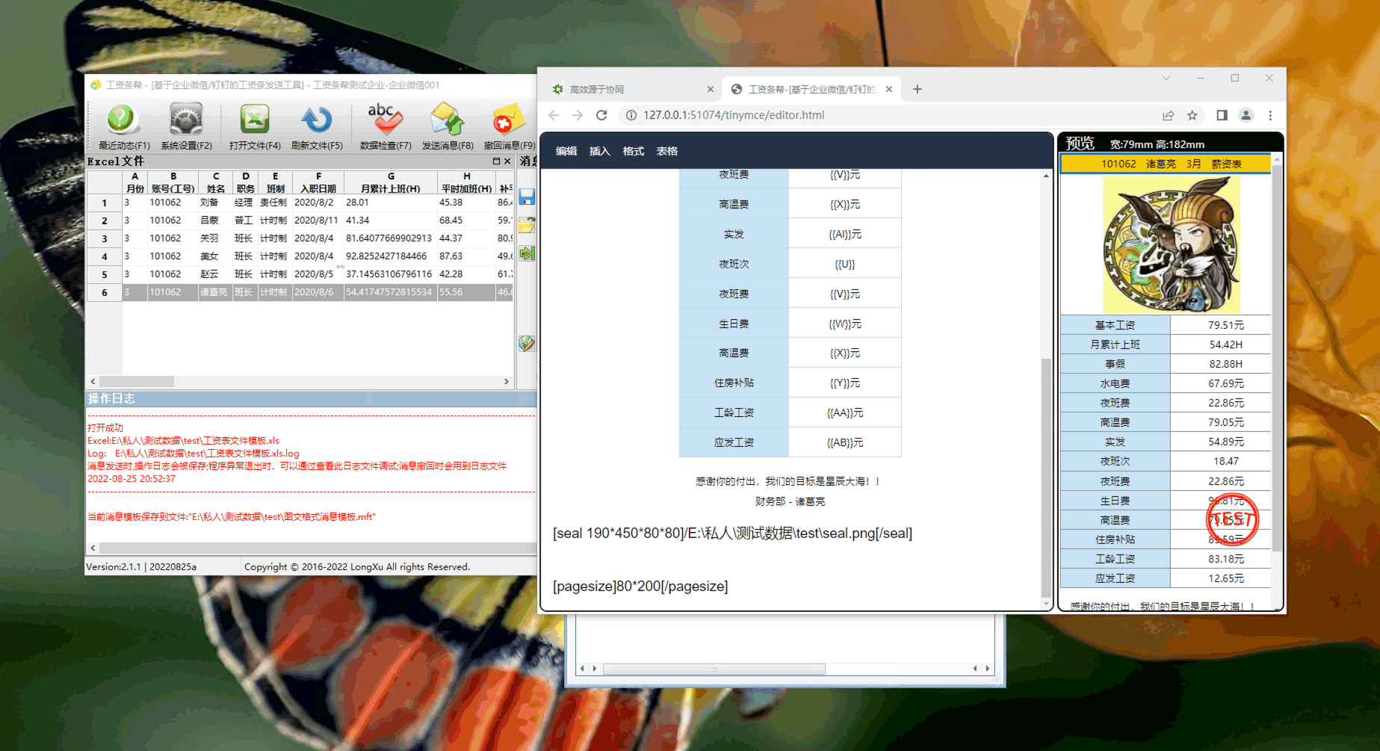The height and width of the screenshot is (751, 1380).
Task: Click horizontal scrollbar of back window
Action: coord(714,669)
